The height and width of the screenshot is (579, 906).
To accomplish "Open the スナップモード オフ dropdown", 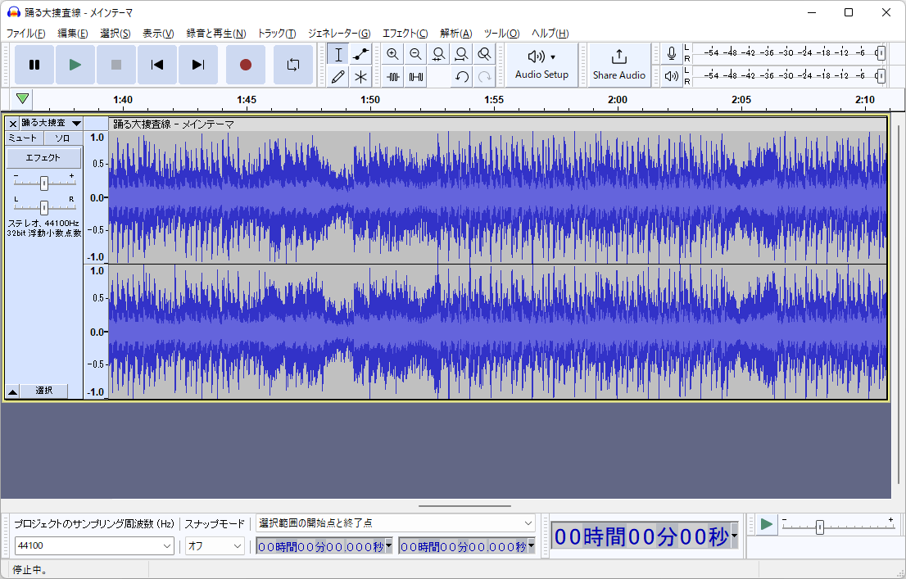I will [215, 545].
